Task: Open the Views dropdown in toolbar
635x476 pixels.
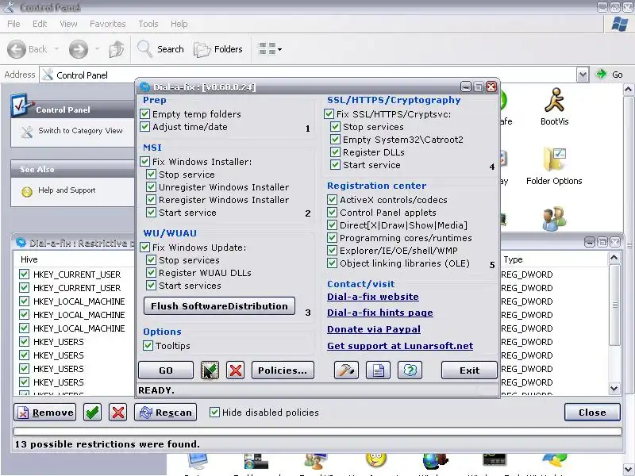Action: pos(270,49)
